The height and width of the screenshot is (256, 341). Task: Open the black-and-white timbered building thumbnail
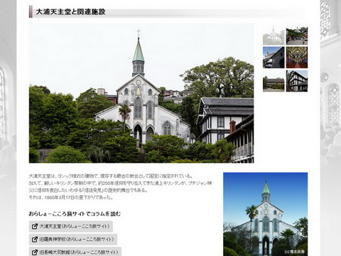click(x=297, y=81)
